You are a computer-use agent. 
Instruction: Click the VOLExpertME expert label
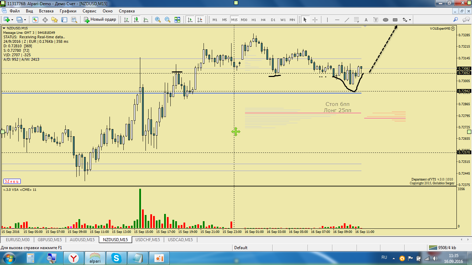440,29
